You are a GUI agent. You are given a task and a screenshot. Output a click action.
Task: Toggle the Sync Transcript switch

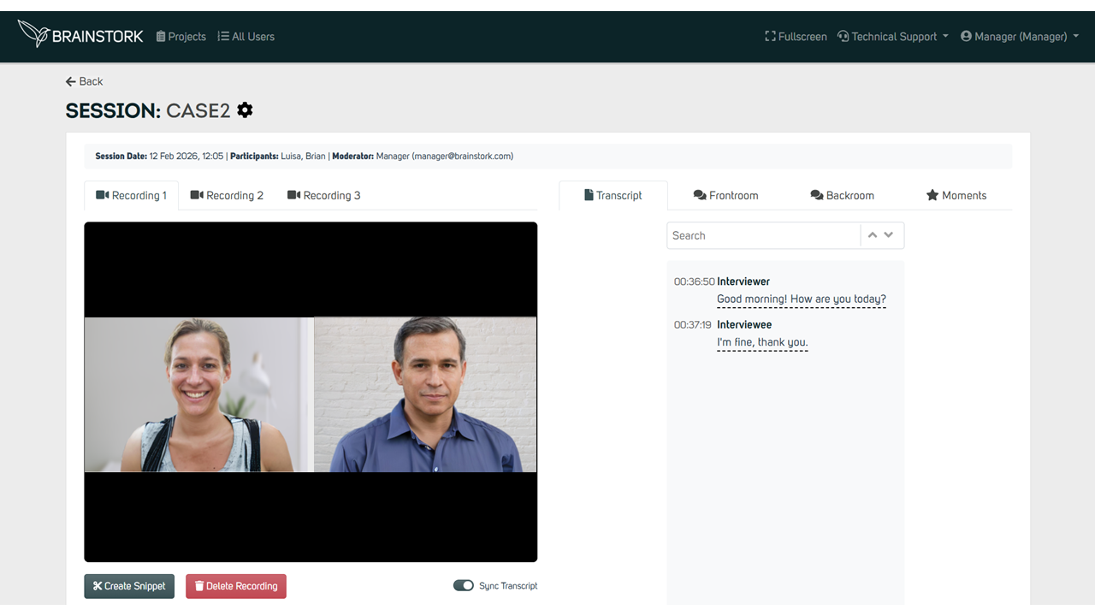point(464,586)
